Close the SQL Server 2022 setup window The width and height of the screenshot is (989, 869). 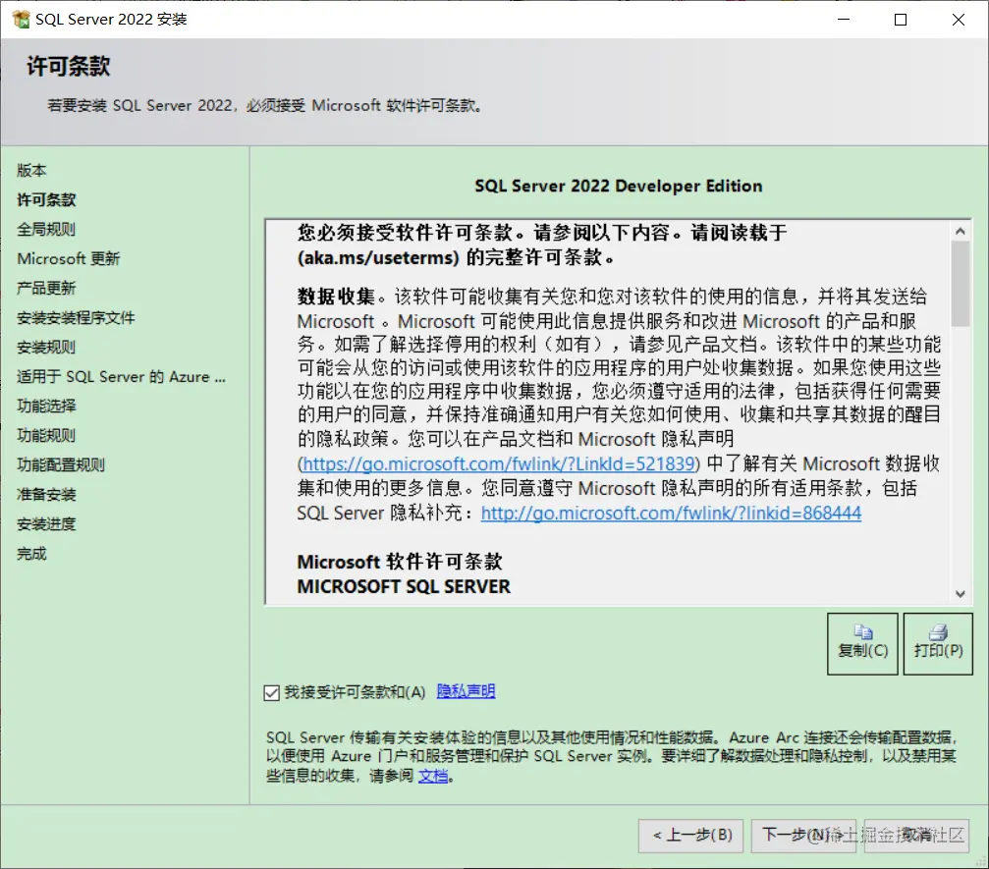959,20
